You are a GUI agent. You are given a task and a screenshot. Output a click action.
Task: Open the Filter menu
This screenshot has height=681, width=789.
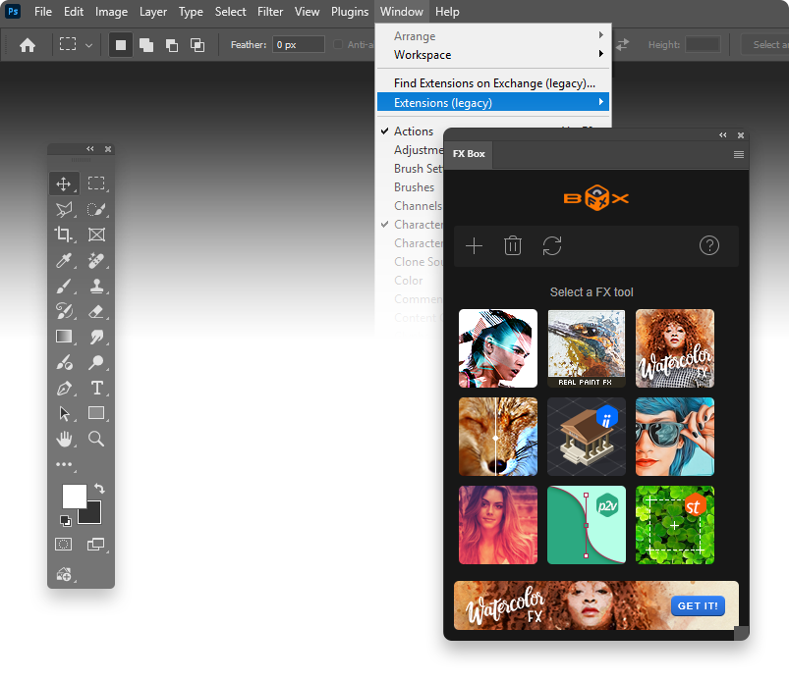(x=270, y=11)
